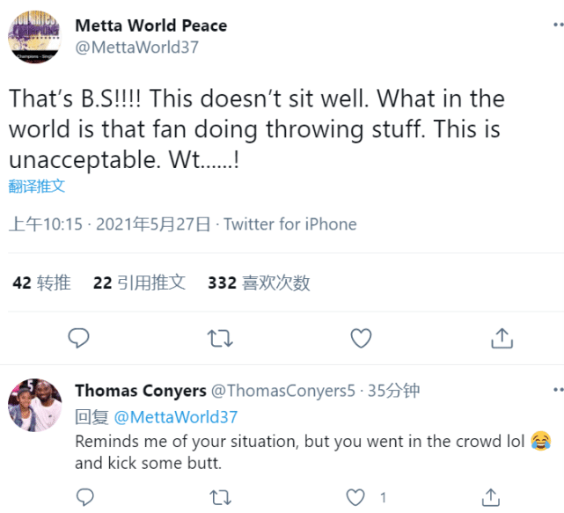Like Thomas Conyers' reply
This screenshot has height=513, width=564.
pyautogui.click(x=355, y=498)
